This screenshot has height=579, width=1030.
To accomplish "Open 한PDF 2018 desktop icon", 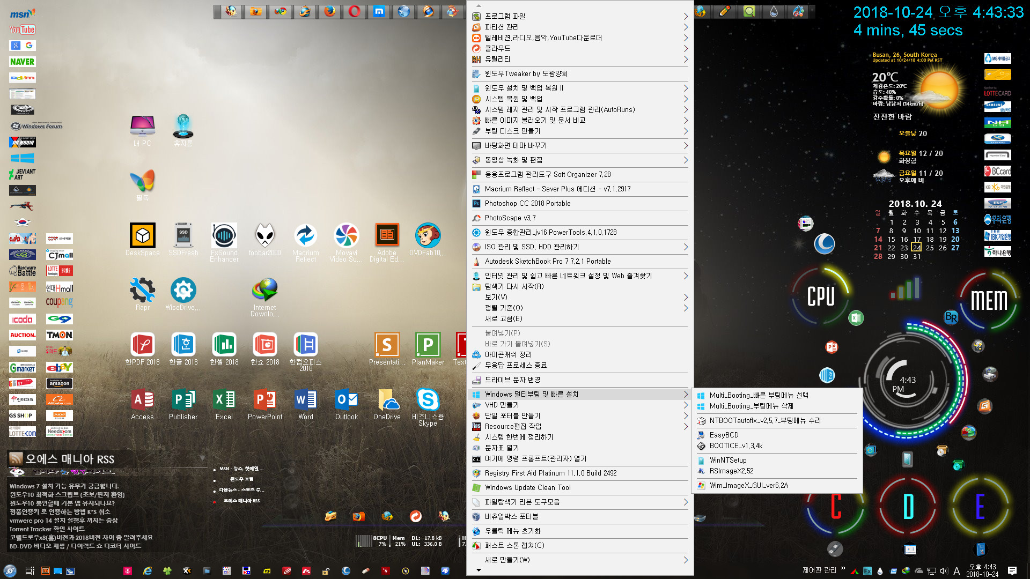I will [x=143, y=348].
